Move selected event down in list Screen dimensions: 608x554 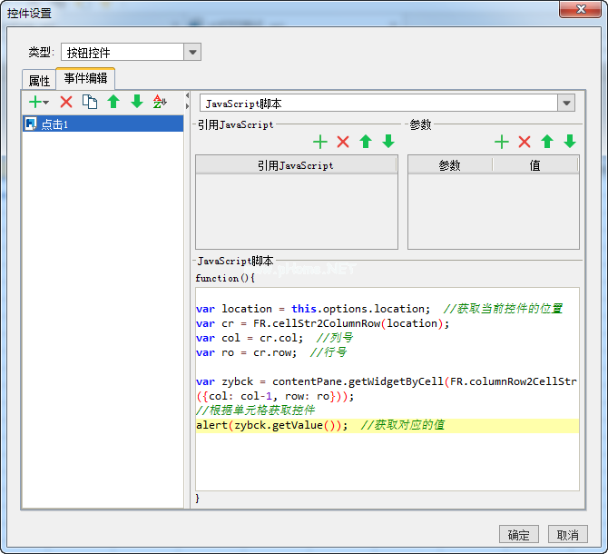pos(137,102)
